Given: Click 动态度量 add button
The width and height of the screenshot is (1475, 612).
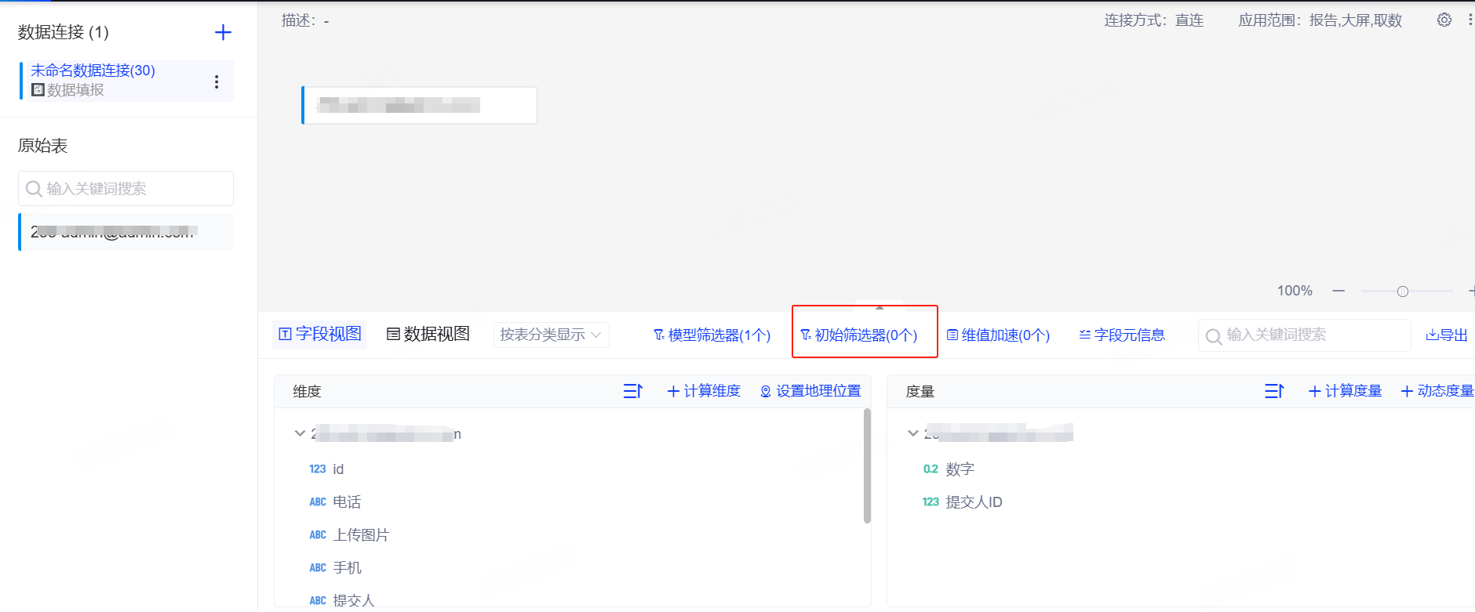Looking at the screenshot, I should coord(1437,391).
